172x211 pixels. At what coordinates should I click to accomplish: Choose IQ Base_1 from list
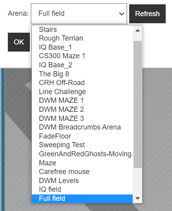point(82,47)
